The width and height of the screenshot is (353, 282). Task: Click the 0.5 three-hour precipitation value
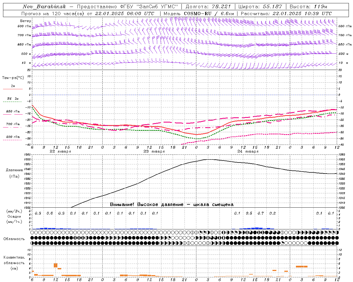(249, 213)
